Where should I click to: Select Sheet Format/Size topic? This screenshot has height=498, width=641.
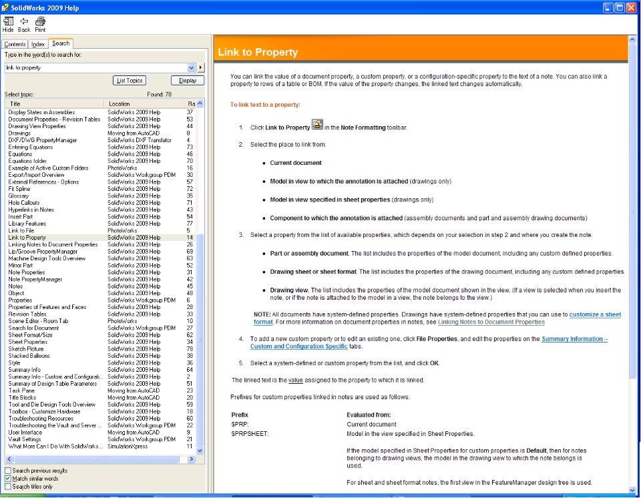30,335
